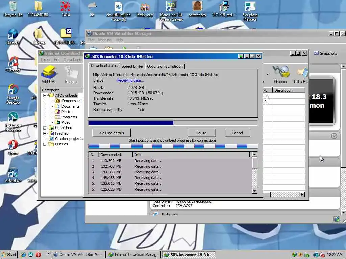The image size is (346, 259).
Task: Click the Resume toolbar icon in IDM
Action: 72,75
